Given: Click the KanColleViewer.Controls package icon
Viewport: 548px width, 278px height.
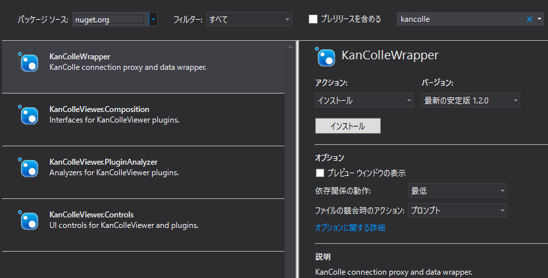Looking at the screenshot, I should coord(28,221).
